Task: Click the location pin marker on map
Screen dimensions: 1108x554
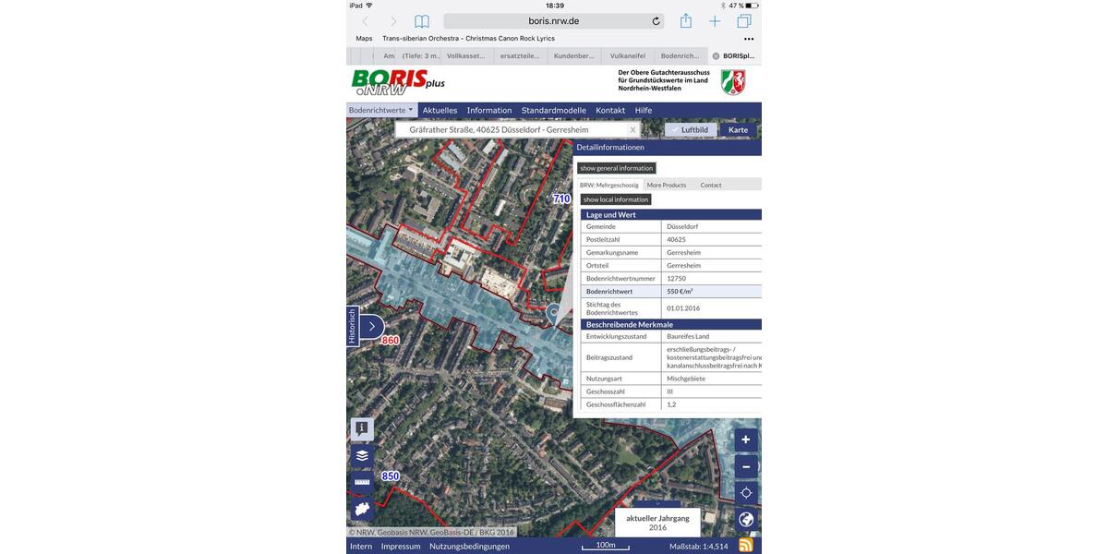Action: click(x=554, y=314)
